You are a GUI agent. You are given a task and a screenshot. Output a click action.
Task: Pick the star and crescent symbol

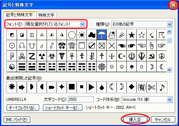121,56
